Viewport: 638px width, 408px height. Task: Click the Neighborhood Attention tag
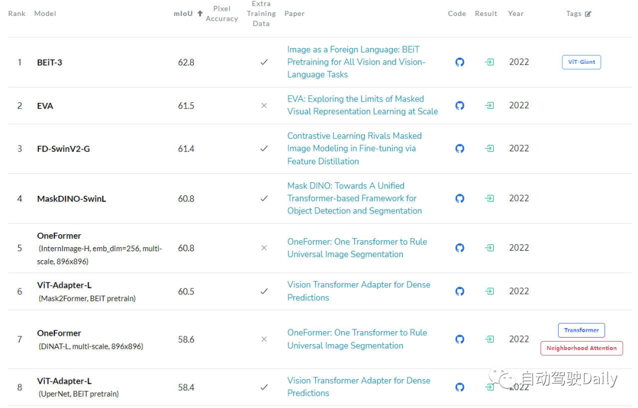581,348
